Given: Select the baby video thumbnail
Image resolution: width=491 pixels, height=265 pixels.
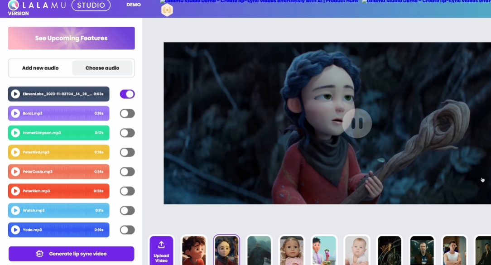Looking at the screenshot, I should point(356,251).
